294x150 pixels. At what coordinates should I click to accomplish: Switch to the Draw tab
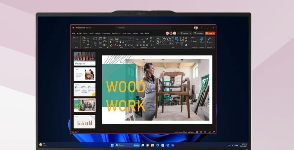click(91, 33)
